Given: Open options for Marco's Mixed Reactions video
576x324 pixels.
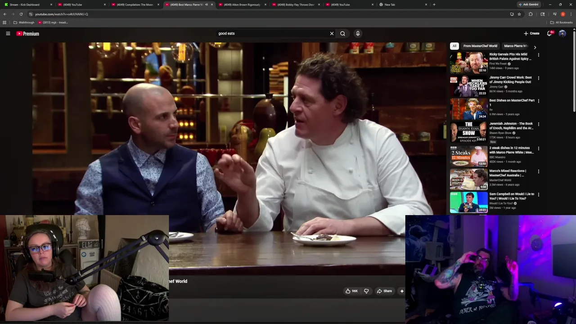Looking at the screenshot, I should (x=538, y=171).
